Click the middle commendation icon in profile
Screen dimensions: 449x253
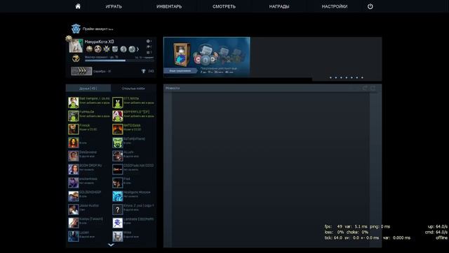(148, 47)
